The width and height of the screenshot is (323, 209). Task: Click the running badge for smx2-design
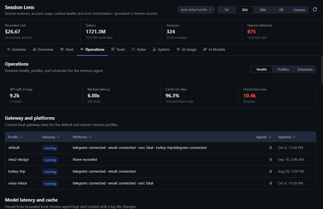50,160
